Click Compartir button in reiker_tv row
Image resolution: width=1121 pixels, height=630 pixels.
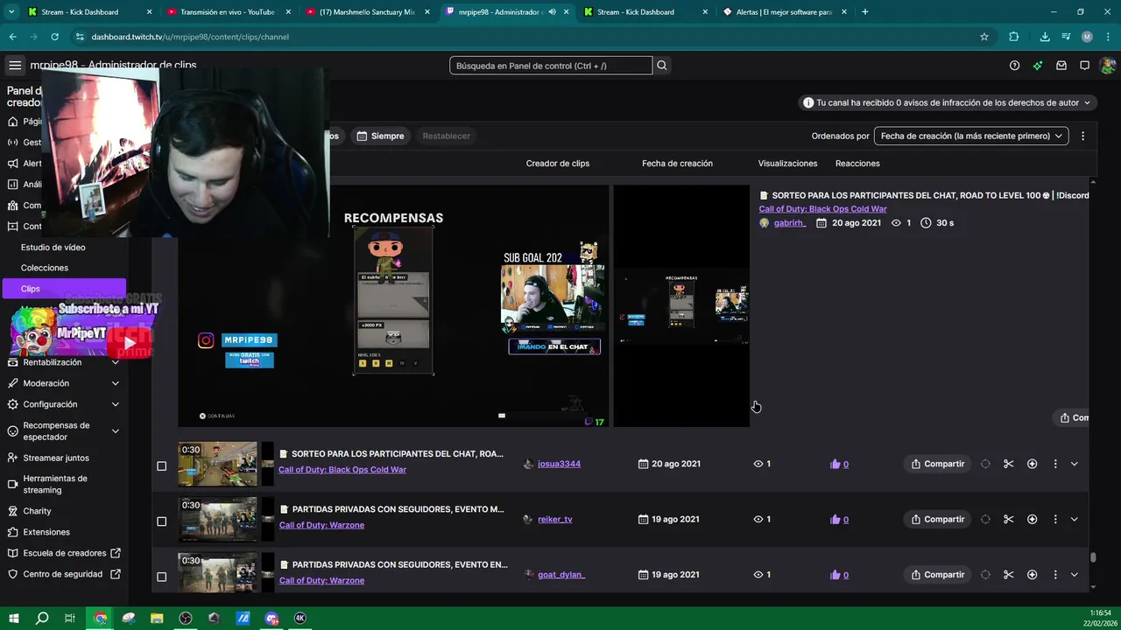pyautogui.click(x=937, y=519)
